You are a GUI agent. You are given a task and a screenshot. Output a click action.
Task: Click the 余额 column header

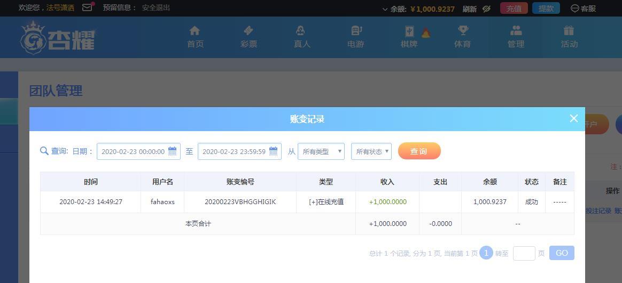tap(490, 182)
